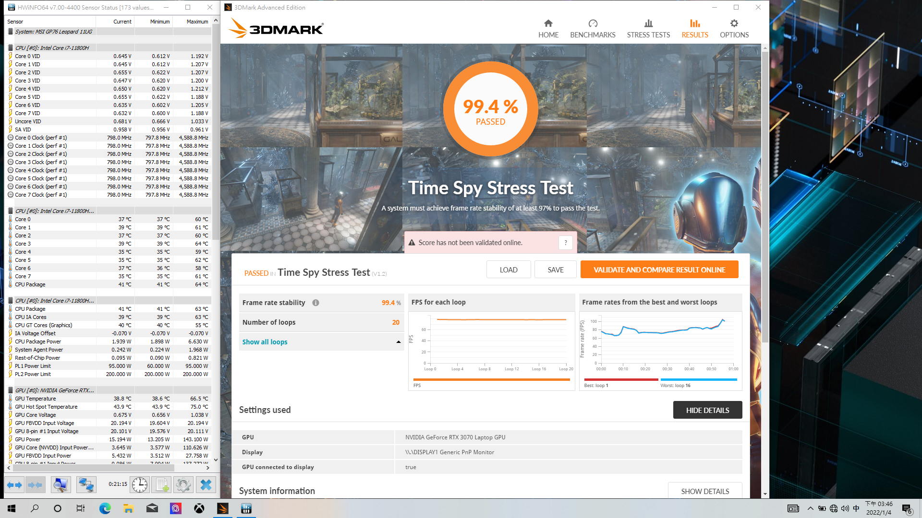The height and width of the screenshot is (518, 922).
Task: Click the Frame rate stability info icon
Action: click(315, 303)
